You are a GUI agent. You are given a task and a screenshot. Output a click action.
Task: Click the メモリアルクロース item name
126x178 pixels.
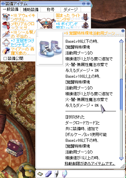tap(22, 26)
